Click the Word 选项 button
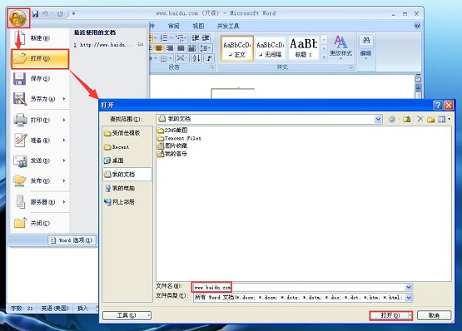Screen dimensions: 462x331 [72, 240]
